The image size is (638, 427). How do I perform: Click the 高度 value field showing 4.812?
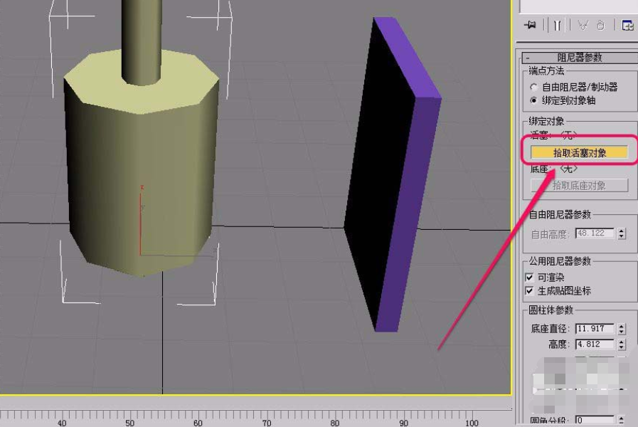click(x=594, y=344)
